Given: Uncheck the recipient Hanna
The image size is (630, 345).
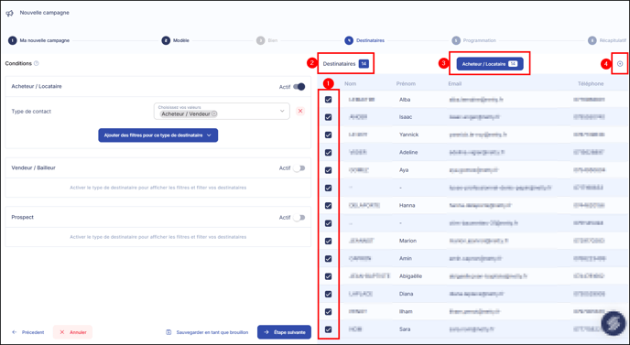Looking at the screenshot, I should tap(328, 206).
